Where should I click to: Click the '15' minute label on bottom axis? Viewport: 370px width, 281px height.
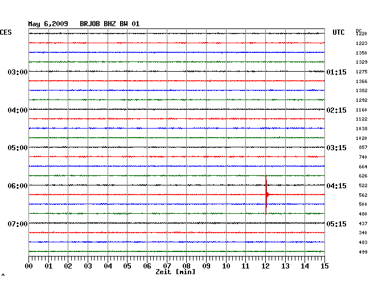click(x=324, y=266)
